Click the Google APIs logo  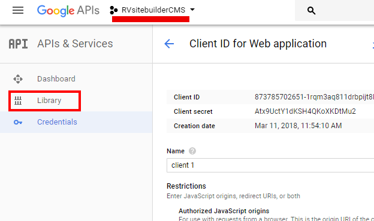pos(68,11)
